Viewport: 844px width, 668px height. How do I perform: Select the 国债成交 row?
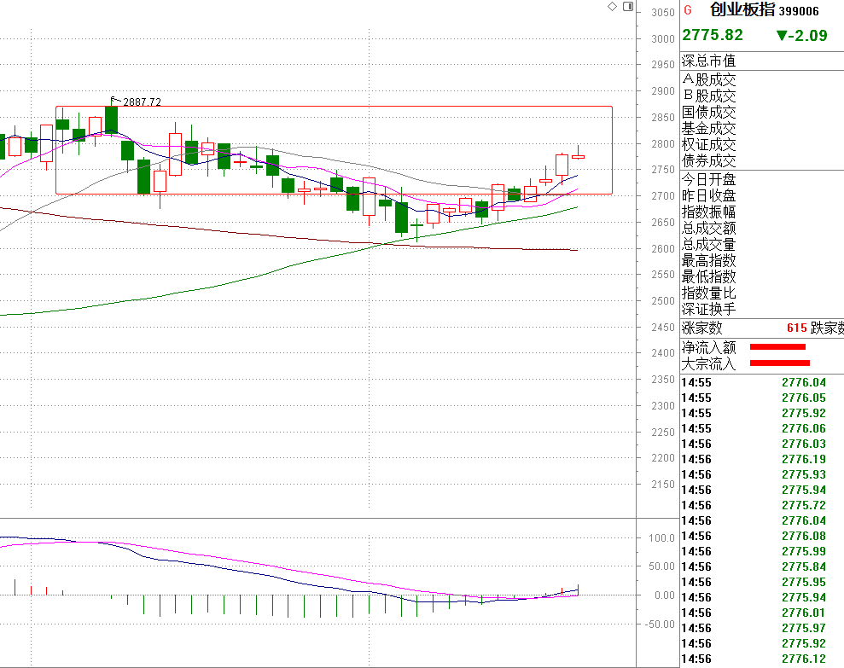point(762,112)
